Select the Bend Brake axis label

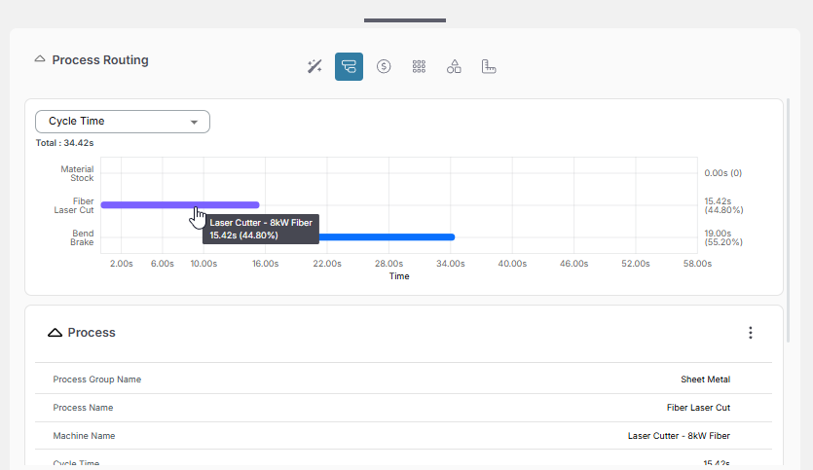[83, 237]
